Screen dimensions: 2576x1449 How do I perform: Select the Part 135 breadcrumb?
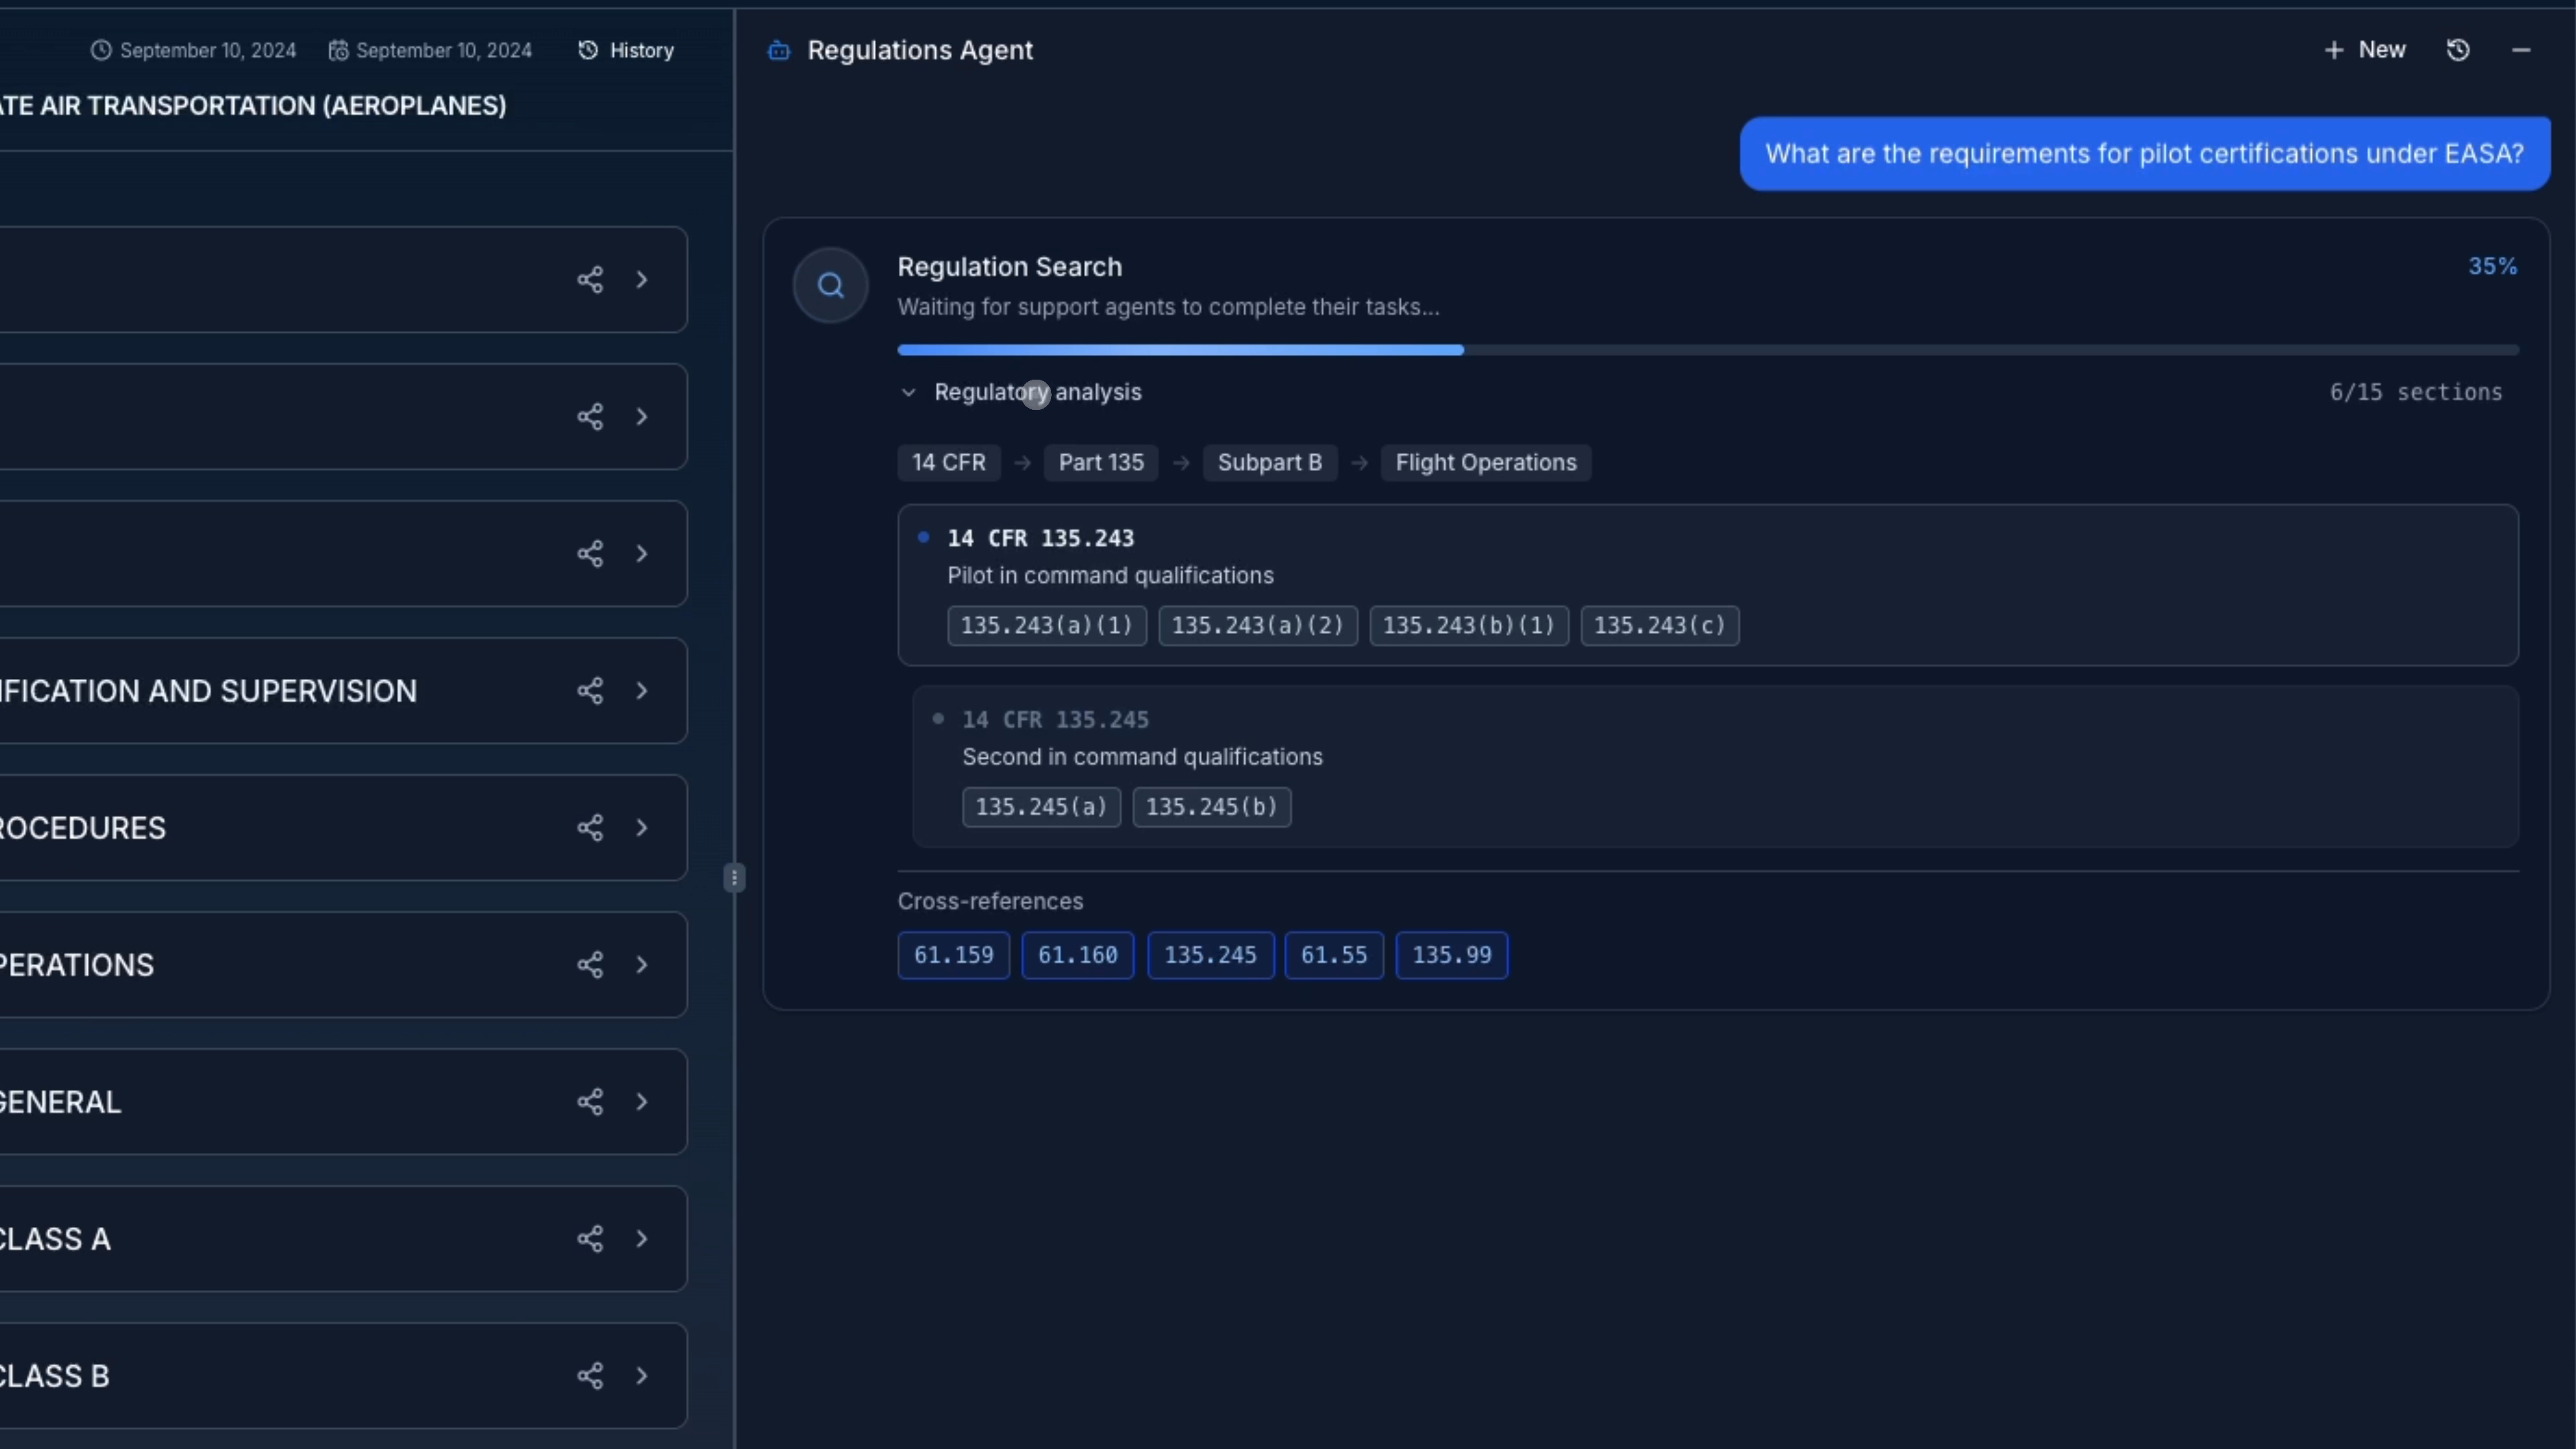coord(1100,463)
